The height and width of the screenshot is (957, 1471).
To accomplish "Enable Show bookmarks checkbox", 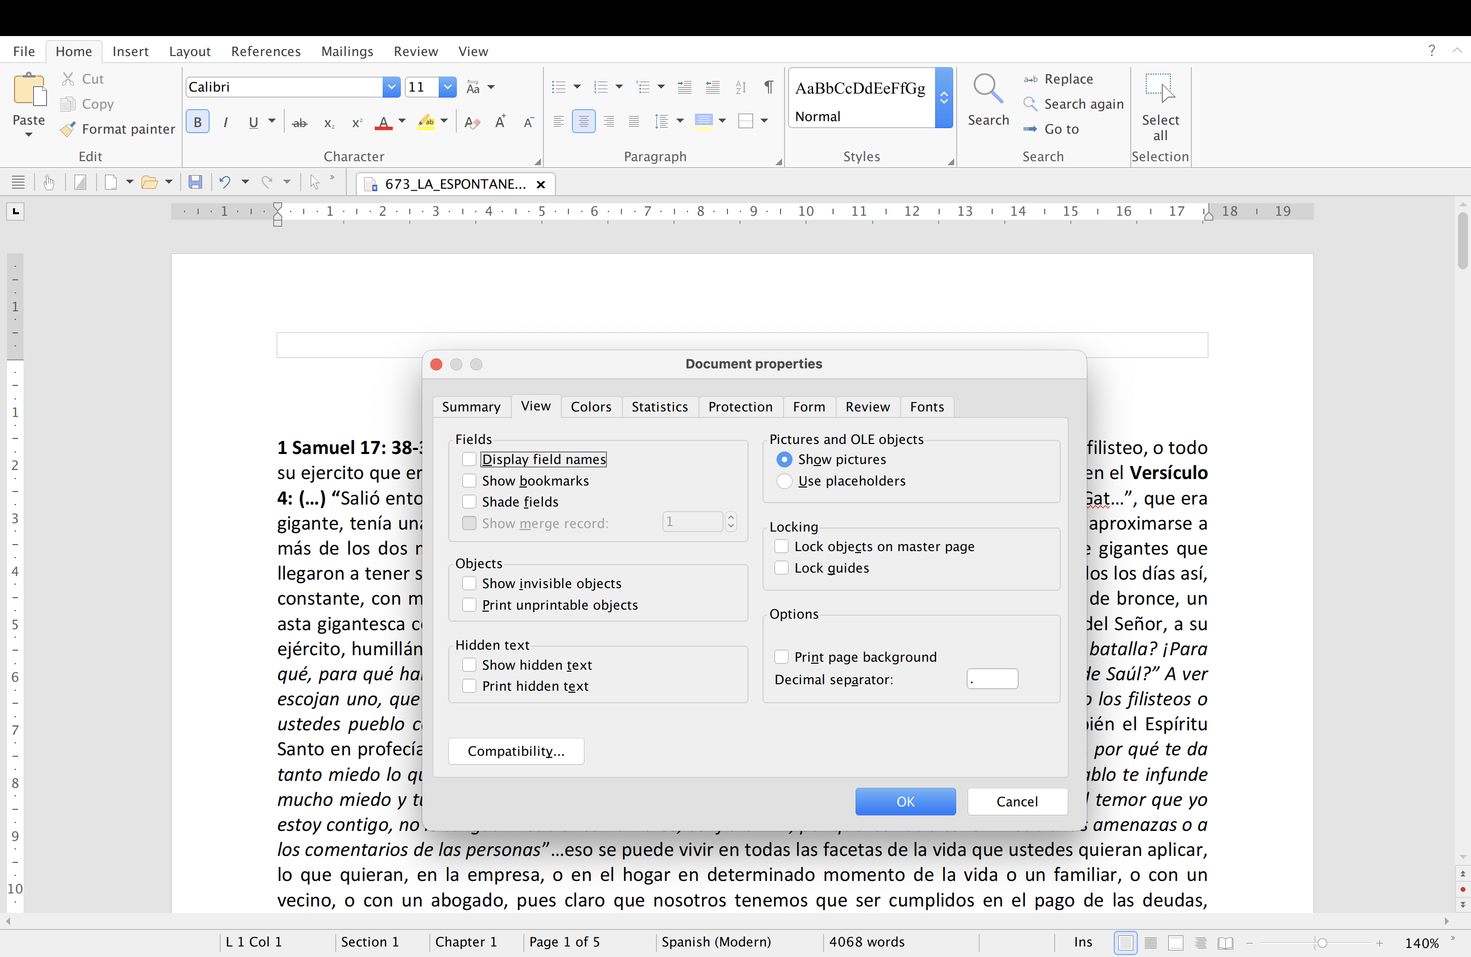I will (x=469, y=481).
